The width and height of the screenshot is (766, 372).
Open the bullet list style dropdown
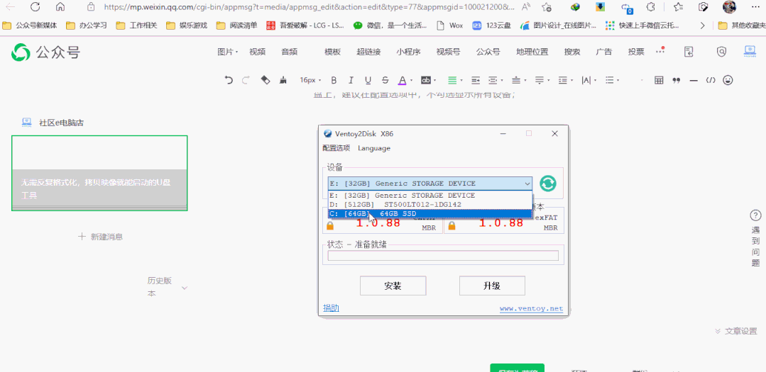click(x=612, y=81)
